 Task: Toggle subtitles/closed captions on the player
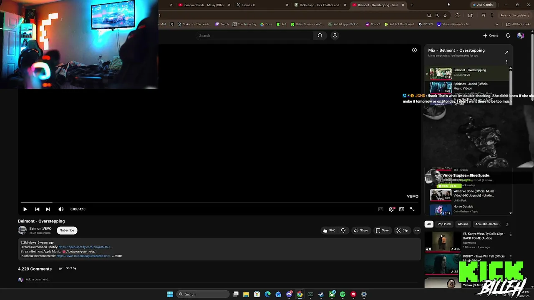[x=380, y=209]
